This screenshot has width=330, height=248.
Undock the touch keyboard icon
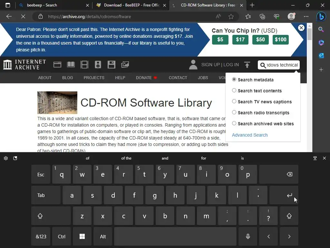tap(315, 158)
